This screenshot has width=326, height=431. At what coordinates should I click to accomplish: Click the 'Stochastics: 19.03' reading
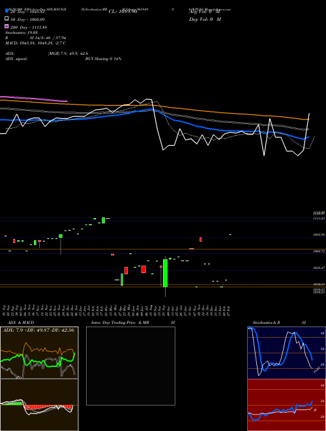click(x=21, y=33)
